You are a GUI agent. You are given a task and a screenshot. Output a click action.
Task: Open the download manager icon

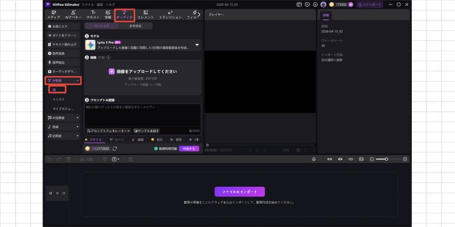pyautogui.click(x=316, y=5)
